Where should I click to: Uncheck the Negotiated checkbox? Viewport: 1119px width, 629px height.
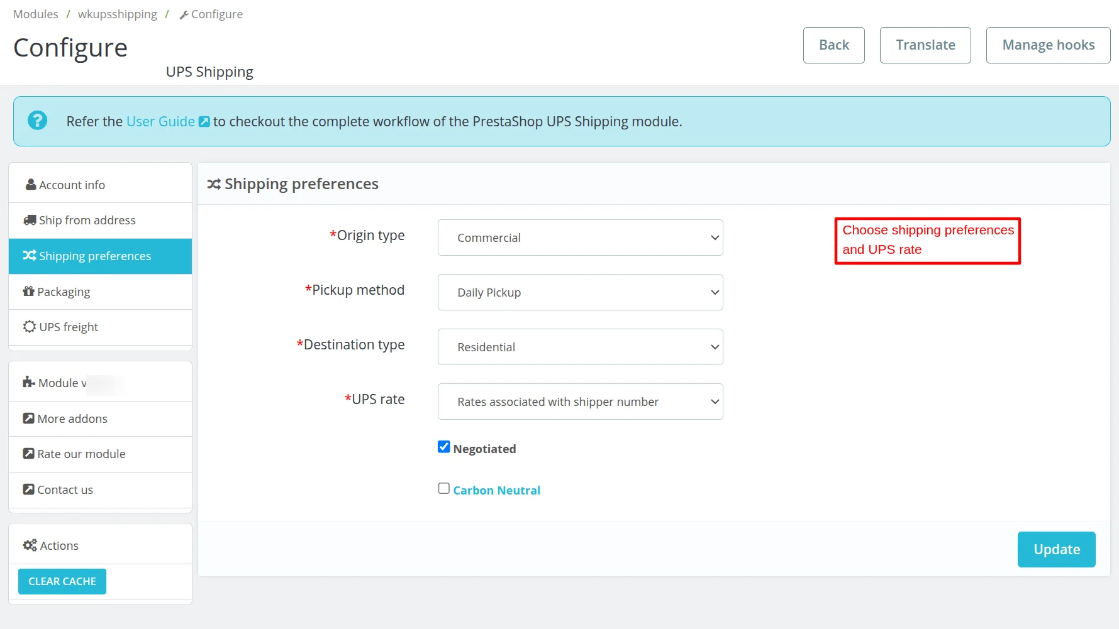pyautogui.click(x=444, y=447)
